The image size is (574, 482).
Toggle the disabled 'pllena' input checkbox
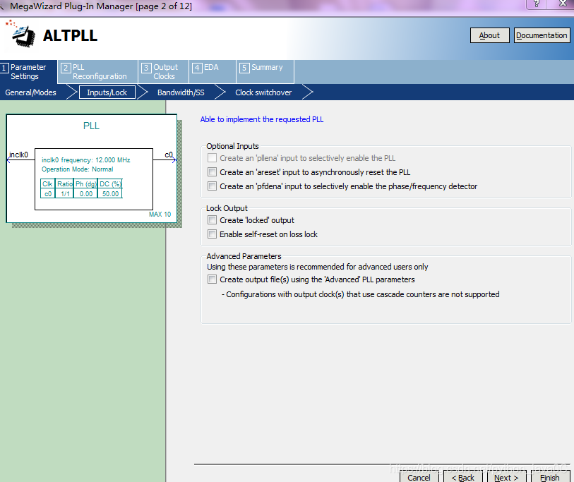212,158
